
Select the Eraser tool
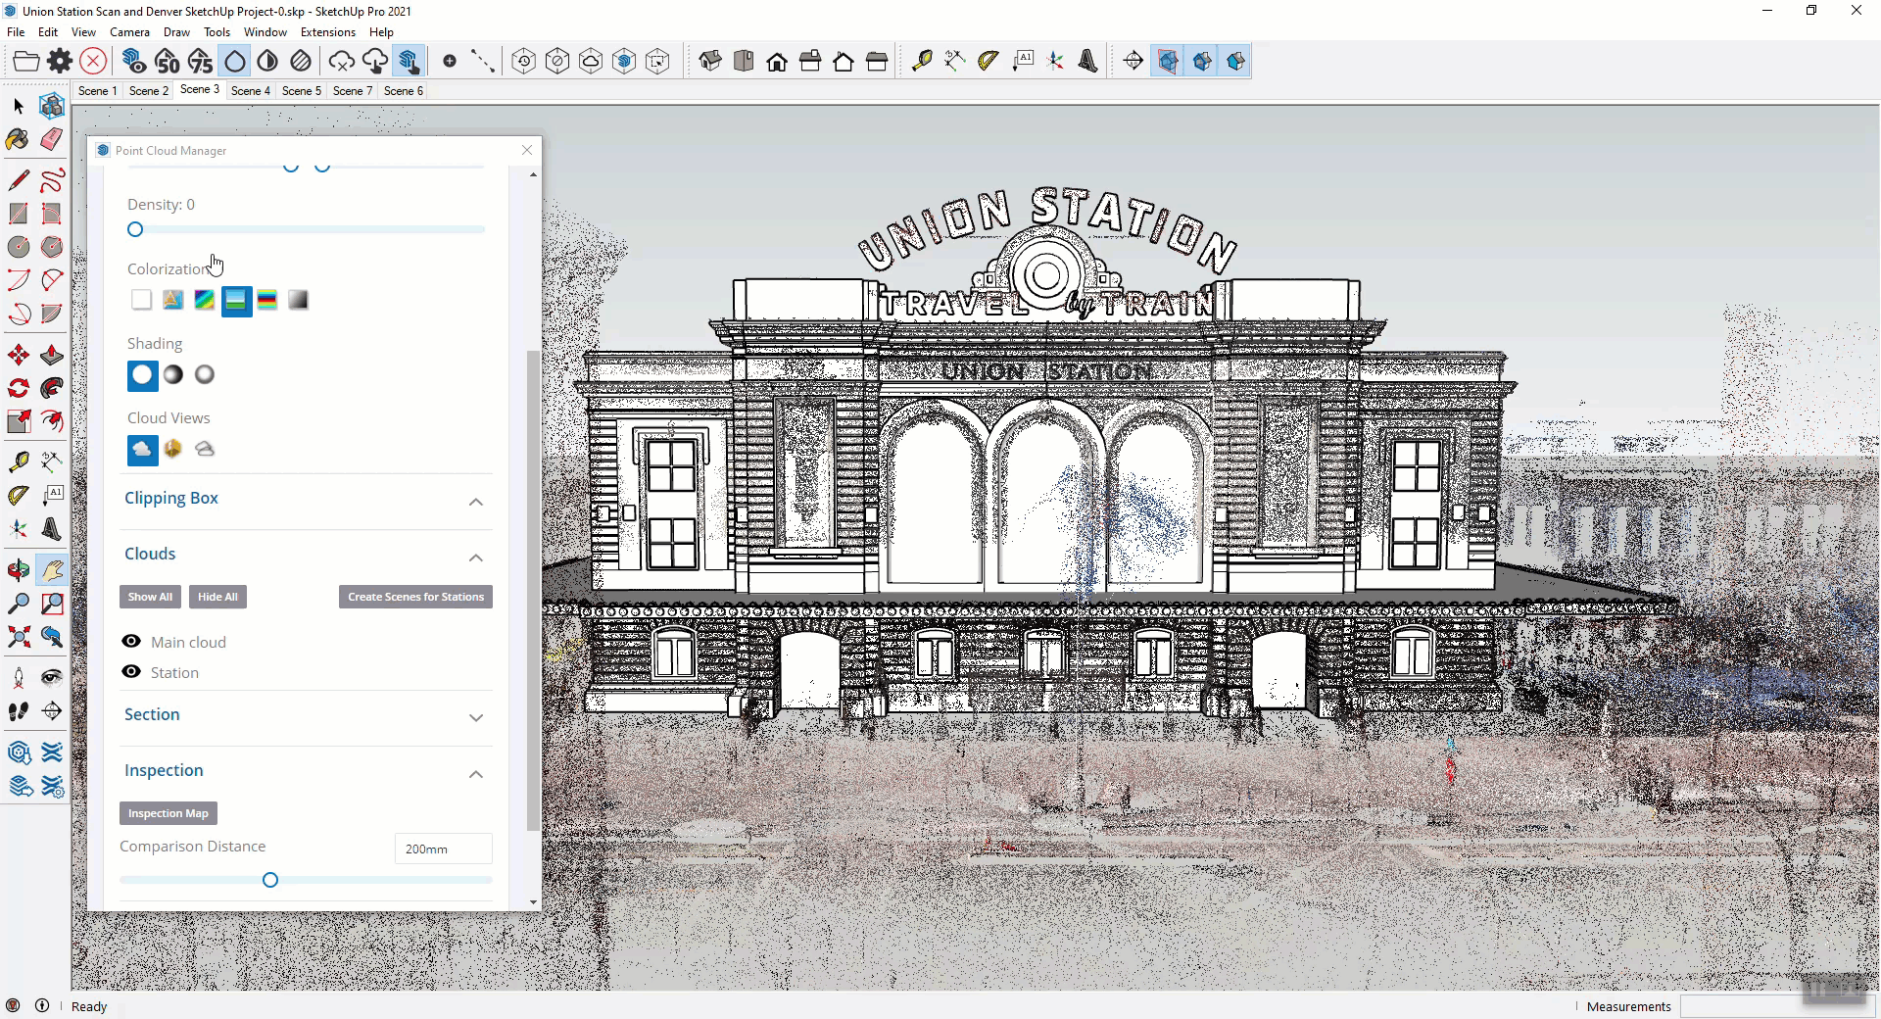[x=52, y=139]
